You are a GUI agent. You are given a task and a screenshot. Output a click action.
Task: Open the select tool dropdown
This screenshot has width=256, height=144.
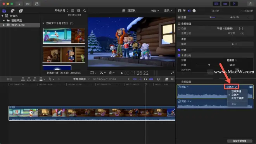[x=52, y=79]
